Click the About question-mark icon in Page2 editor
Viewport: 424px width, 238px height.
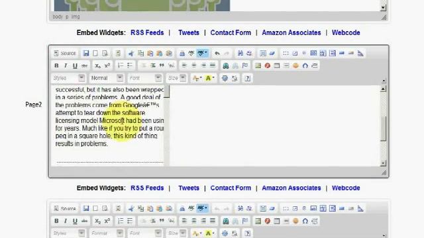coord(247,78)
